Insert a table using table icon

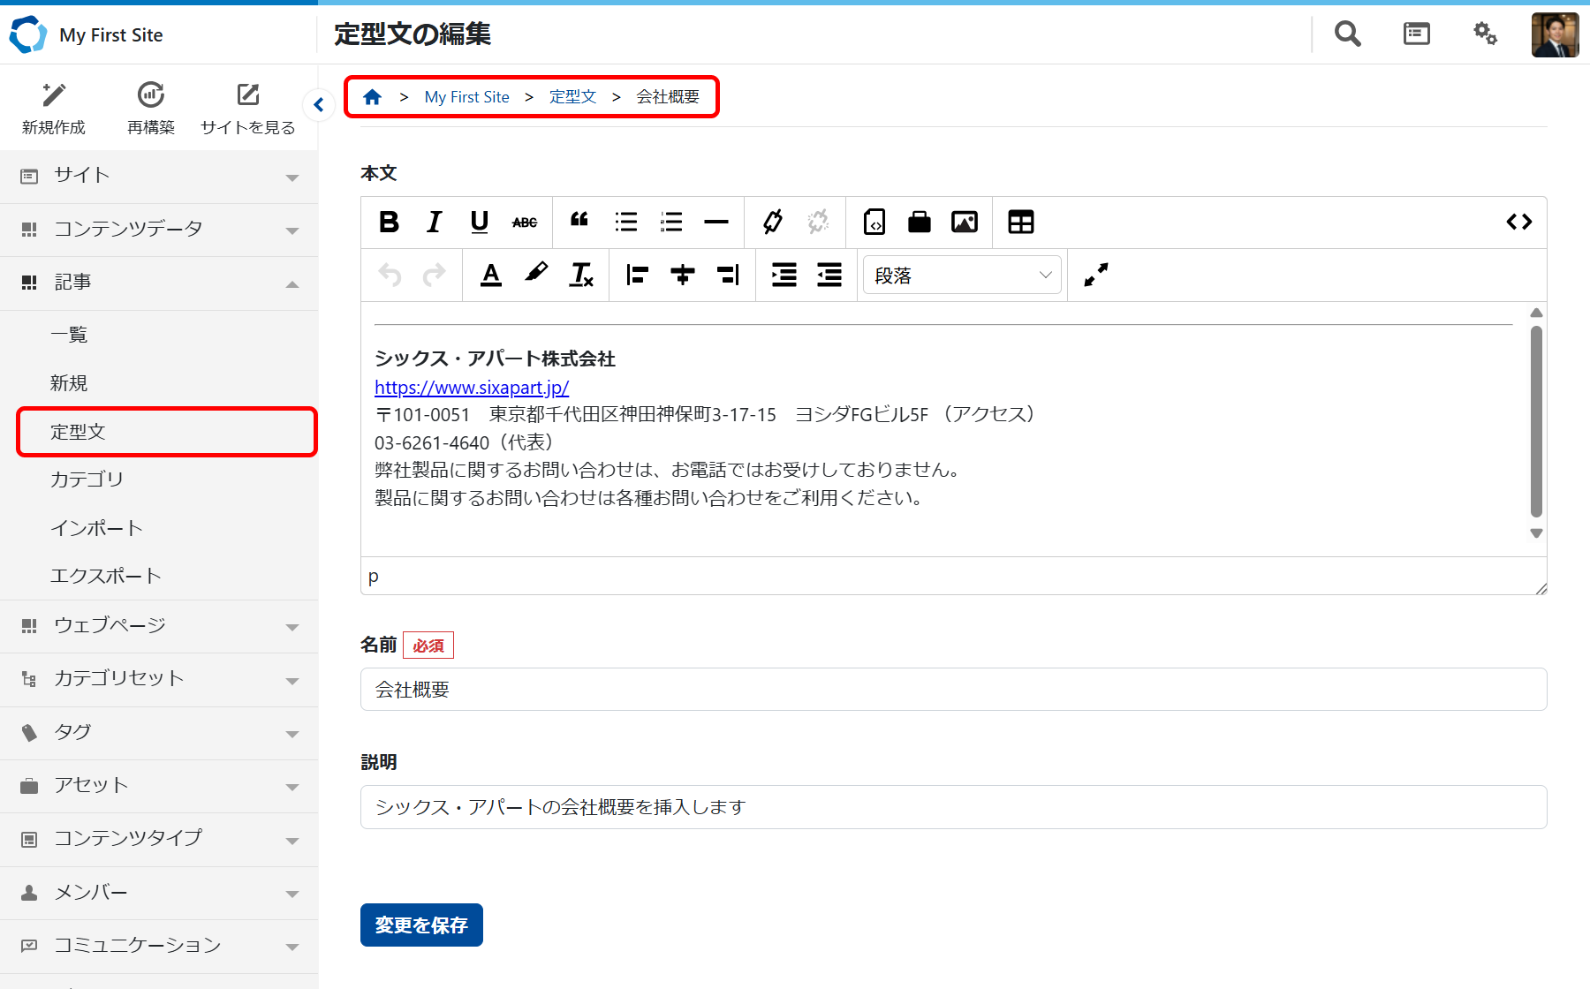point(1020,223)
